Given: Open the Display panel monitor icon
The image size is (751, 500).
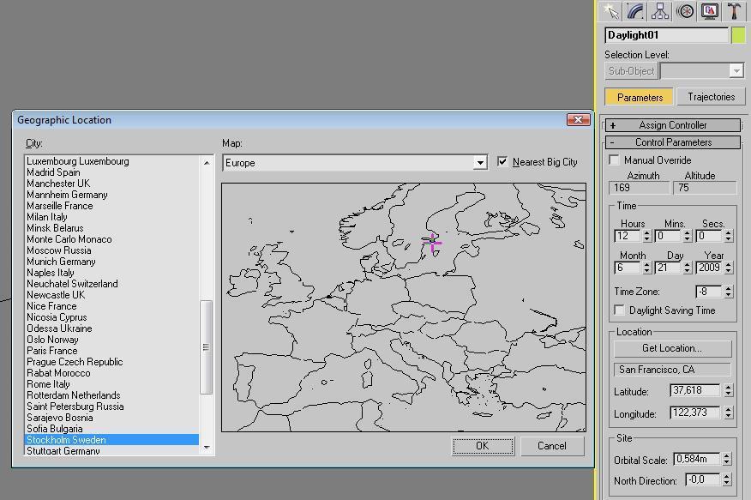Looking at the screenshot, I should (x=709, y=11).
